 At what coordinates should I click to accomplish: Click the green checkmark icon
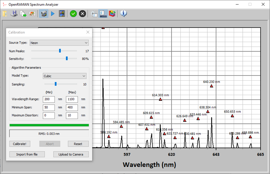73,13
